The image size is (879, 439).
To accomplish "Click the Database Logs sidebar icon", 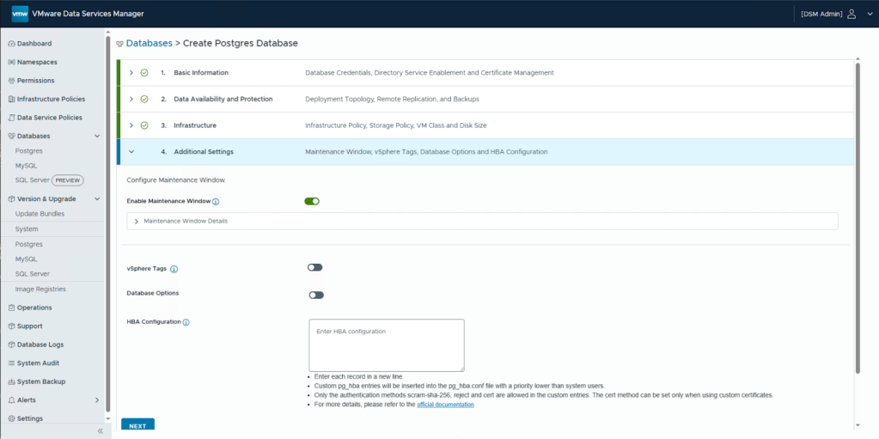I will pos(12,344).
